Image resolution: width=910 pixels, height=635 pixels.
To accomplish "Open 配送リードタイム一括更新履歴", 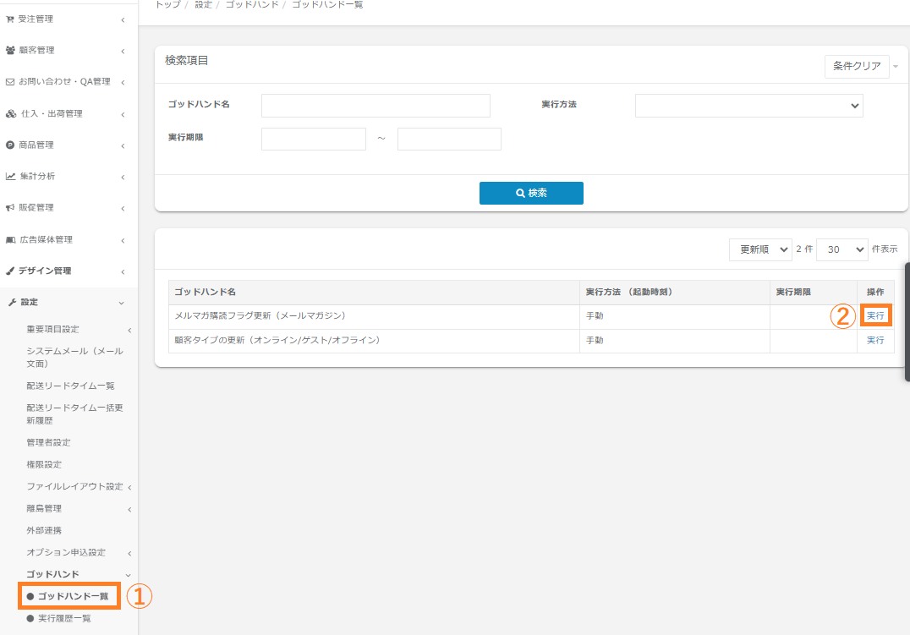I will [x=74, y=413].
